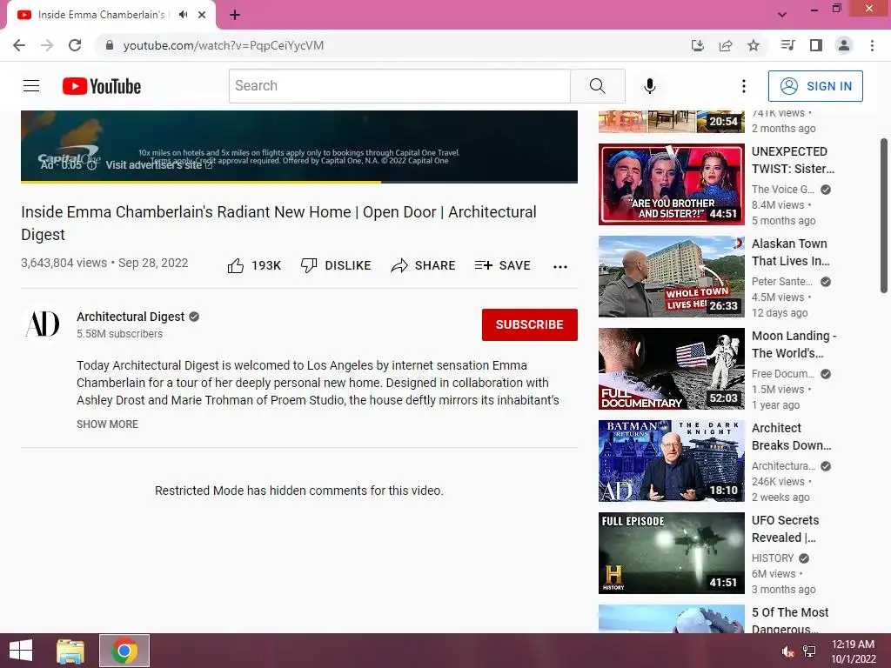Click the Dislike thumbs-down button
Screen dimensions: 891x668
click(336, 265)
